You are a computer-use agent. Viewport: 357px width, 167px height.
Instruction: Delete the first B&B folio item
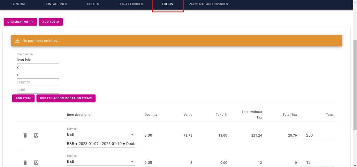[25, 135]
